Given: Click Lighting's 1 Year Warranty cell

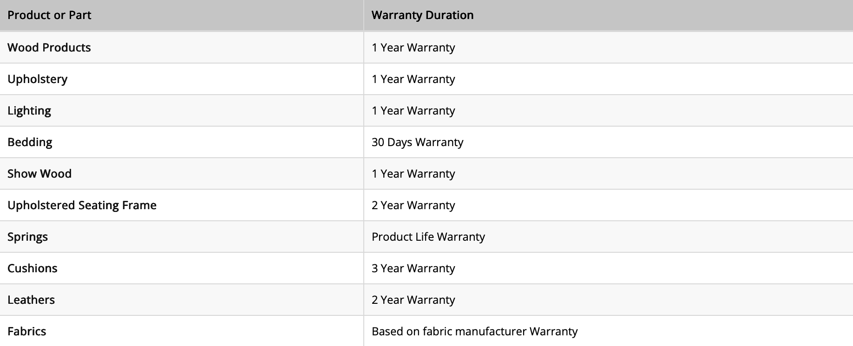Looking at the screenshot, I should (608, 110).
